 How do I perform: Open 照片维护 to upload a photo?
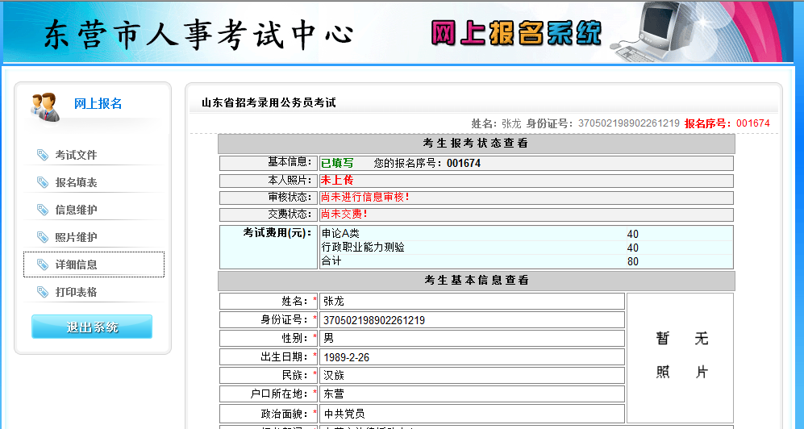click(76, 237)
